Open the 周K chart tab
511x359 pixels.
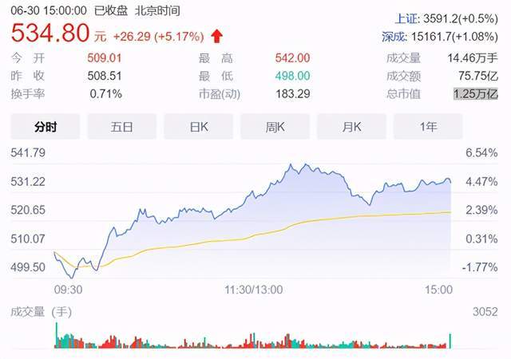click(275, 126)
